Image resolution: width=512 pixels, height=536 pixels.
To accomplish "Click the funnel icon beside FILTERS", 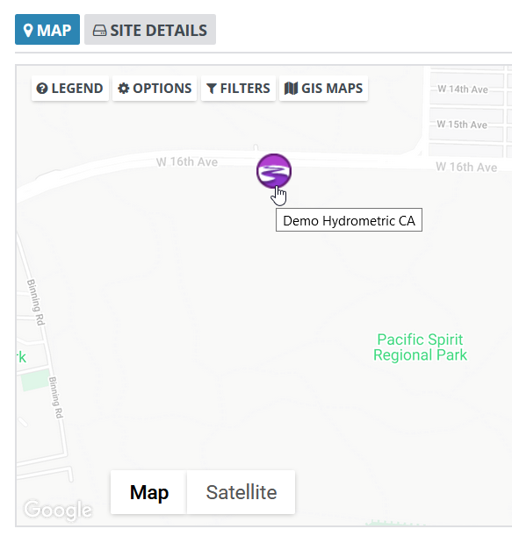I will 212,89.
